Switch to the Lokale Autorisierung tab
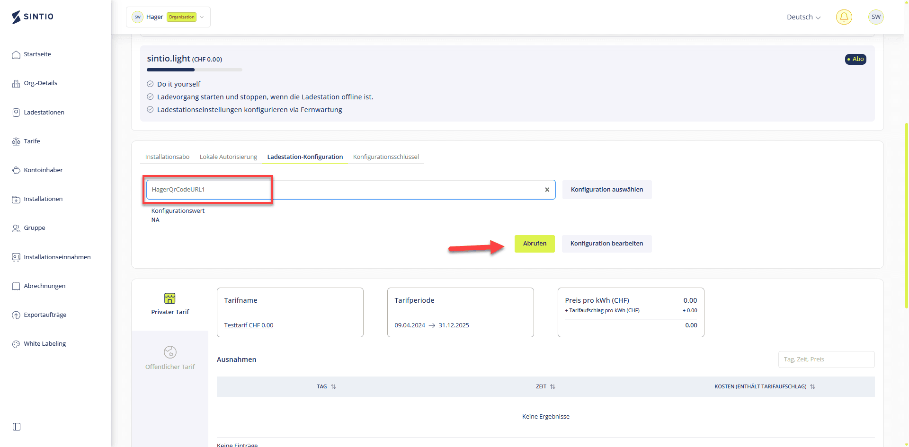This screenshot has height=447, width=909. coord(228,157)
